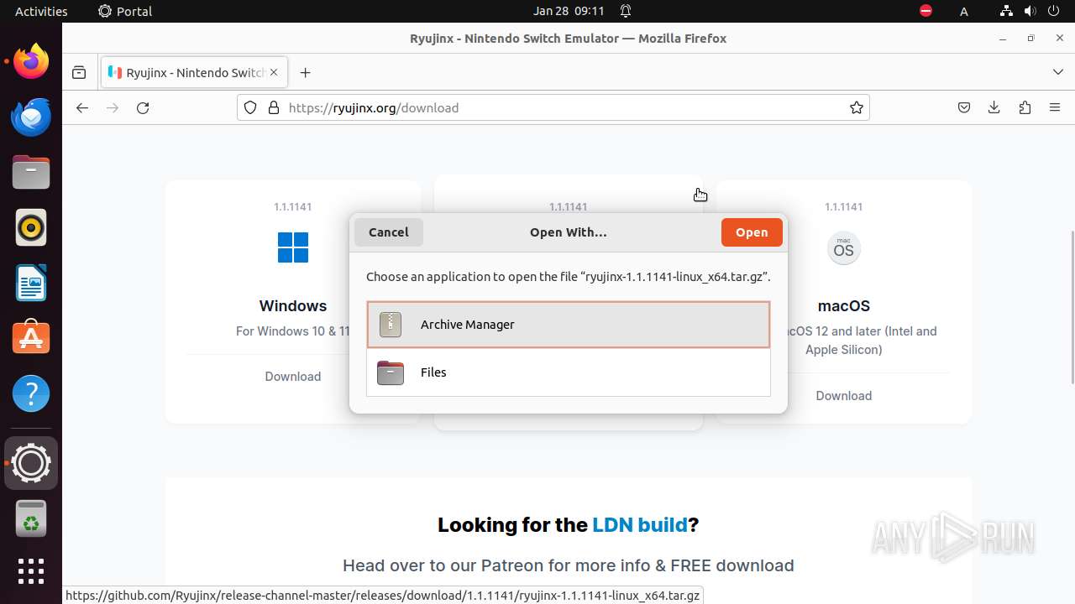Click the Windows Download link
This screenshot has width=1075, height=604.
pyautogui.click(x=293, y=377)
